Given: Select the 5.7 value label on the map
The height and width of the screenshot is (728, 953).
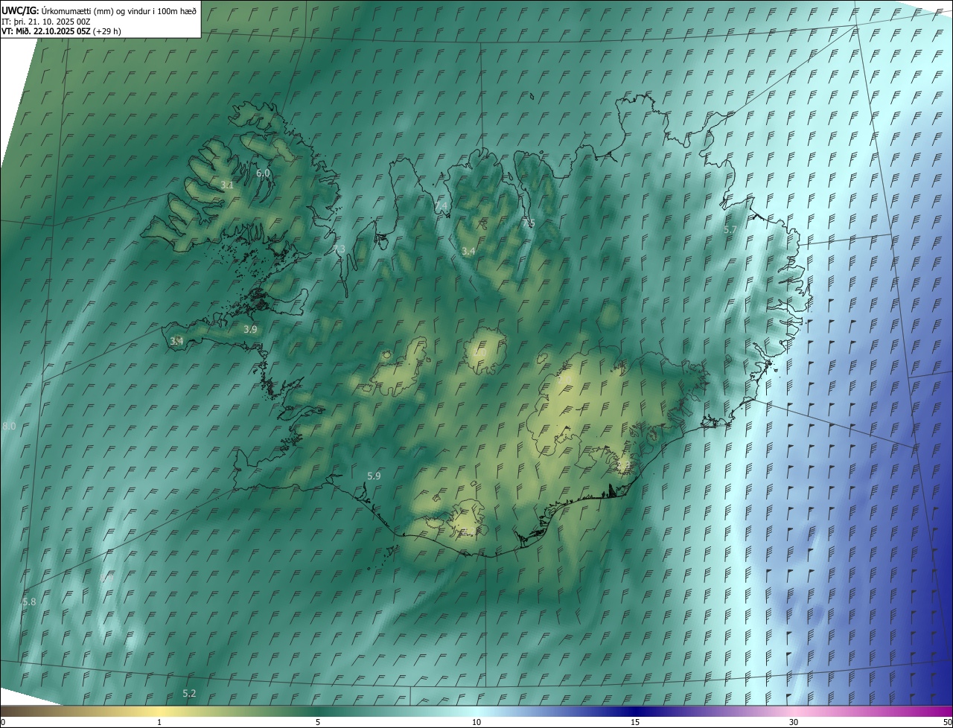Looking at the screenshot, I should pos(730,230).
